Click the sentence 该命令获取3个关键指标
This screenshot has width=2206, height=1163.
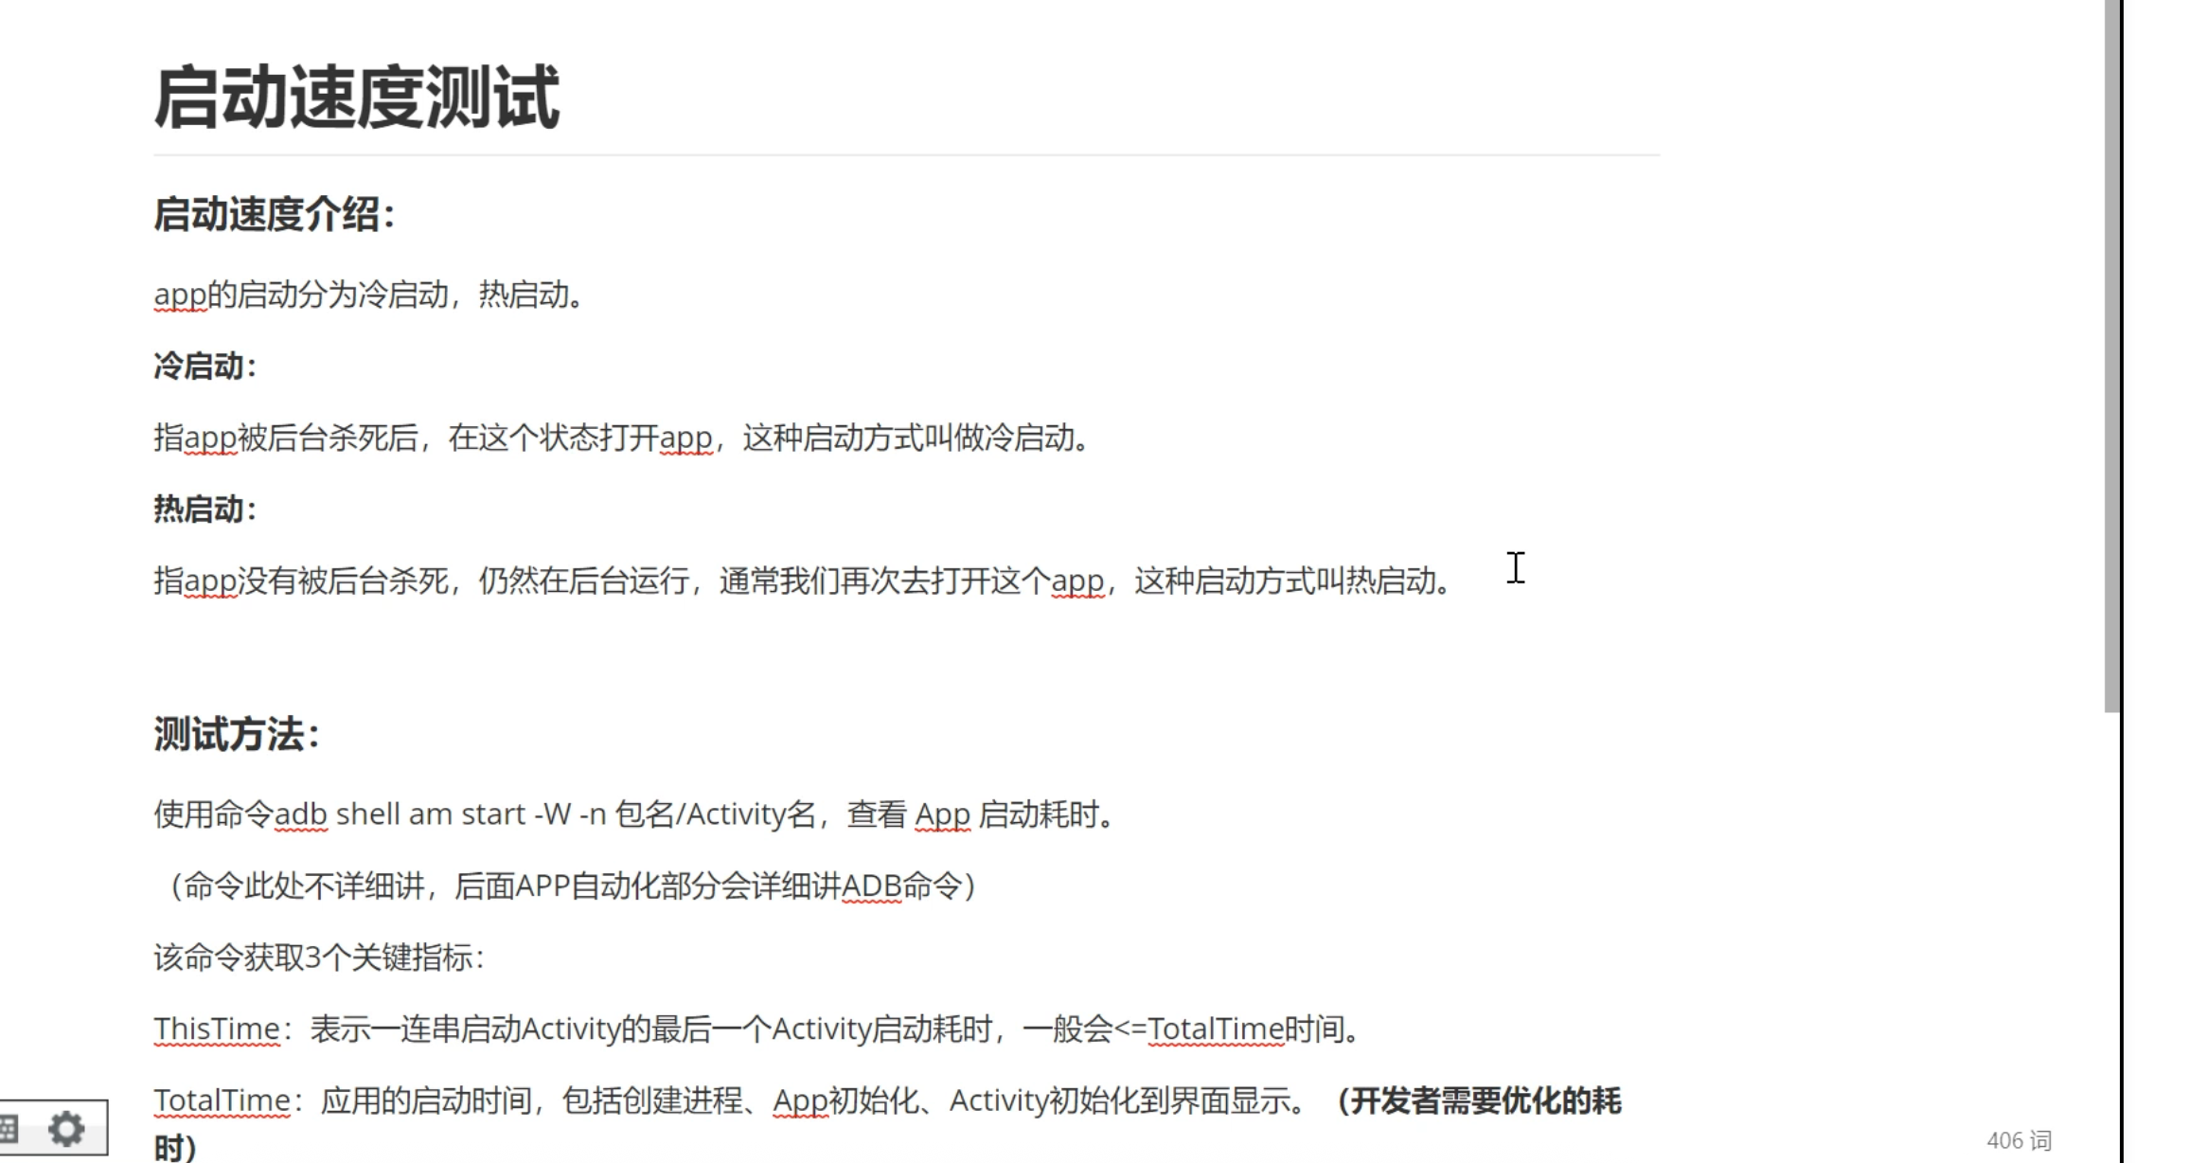tap(318, 957)
